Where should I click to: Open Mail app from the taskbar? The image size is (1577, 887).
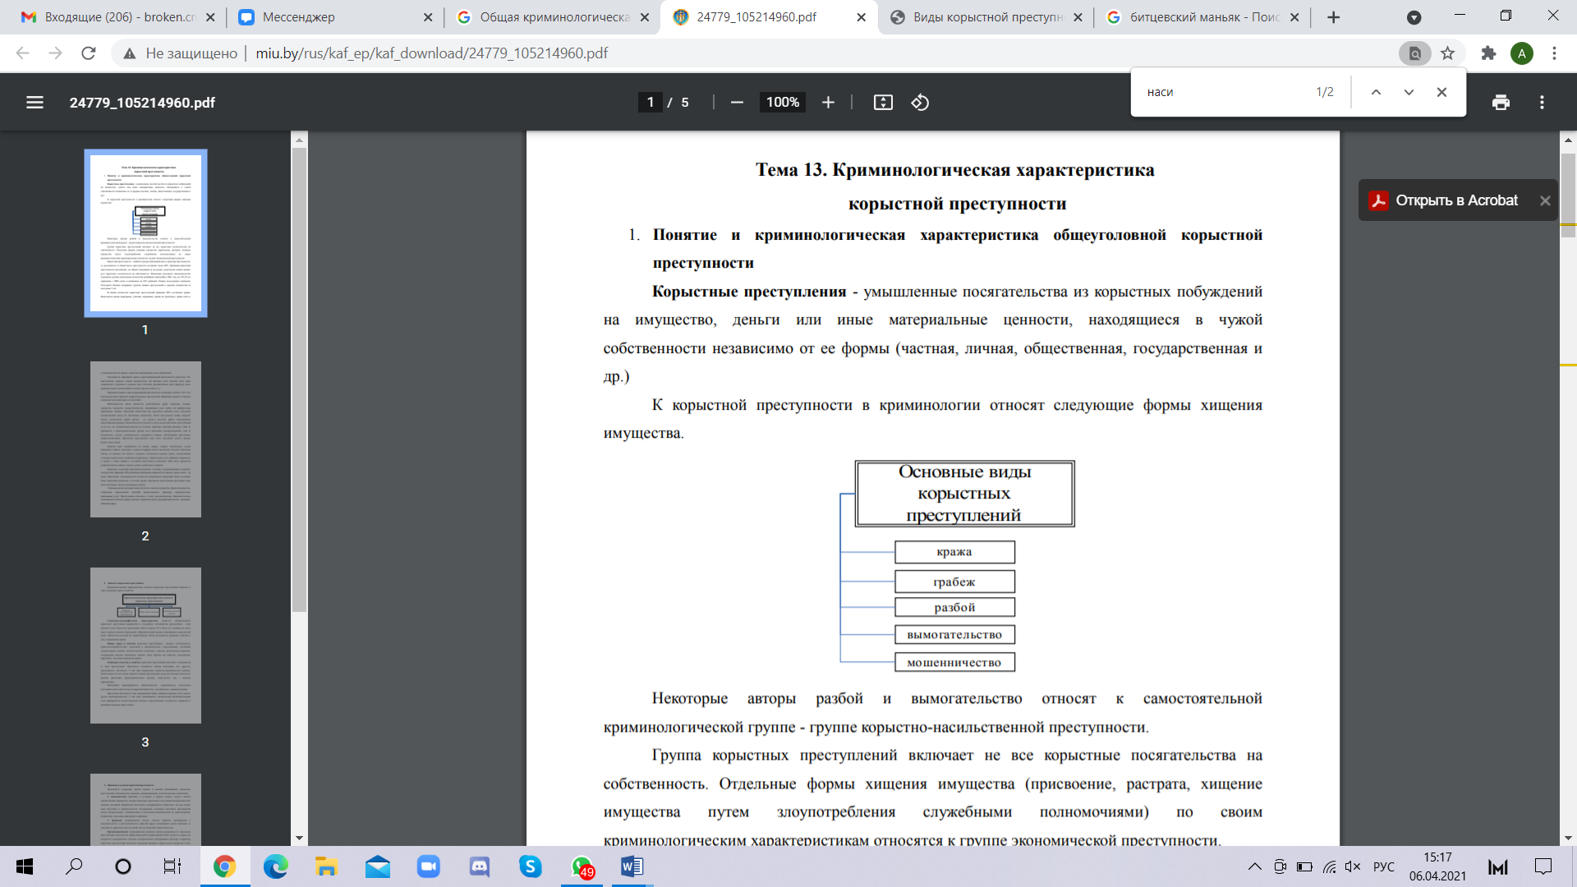[x=377, y=866]
